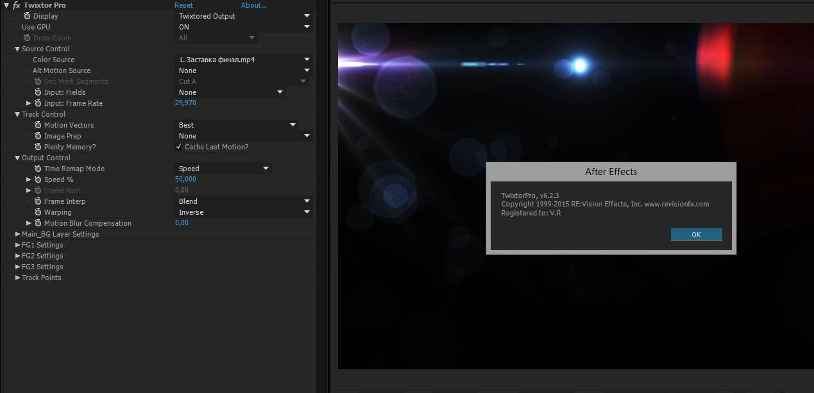Image resolution: width=814 pixels, height=393 pixels.
Task: Open the Color Source layer dropdown
Action: click(244, 60)
